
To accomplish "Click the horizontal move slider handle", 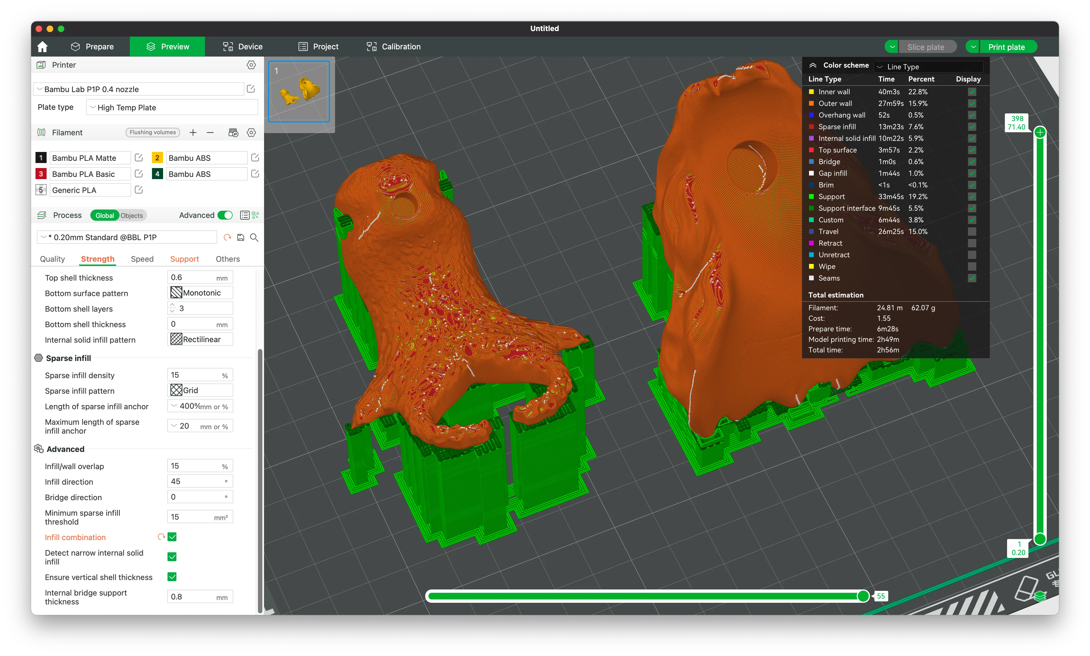I will pyautogui.click(x=863, y=596).
